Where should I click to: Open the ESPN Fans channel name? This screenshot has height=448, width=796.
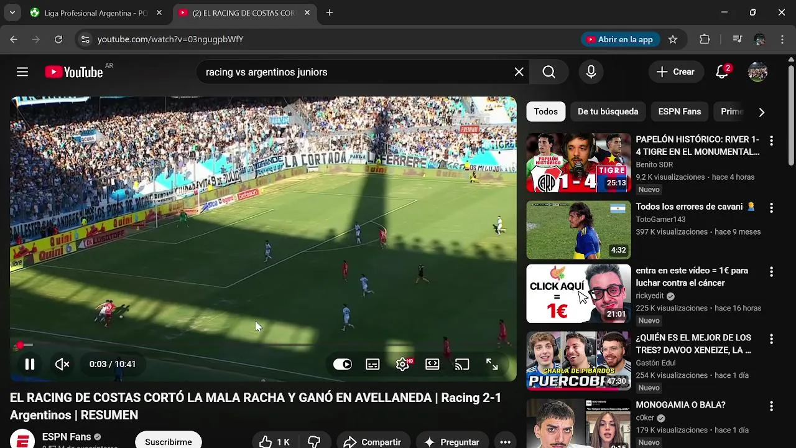tap(67, 437)
